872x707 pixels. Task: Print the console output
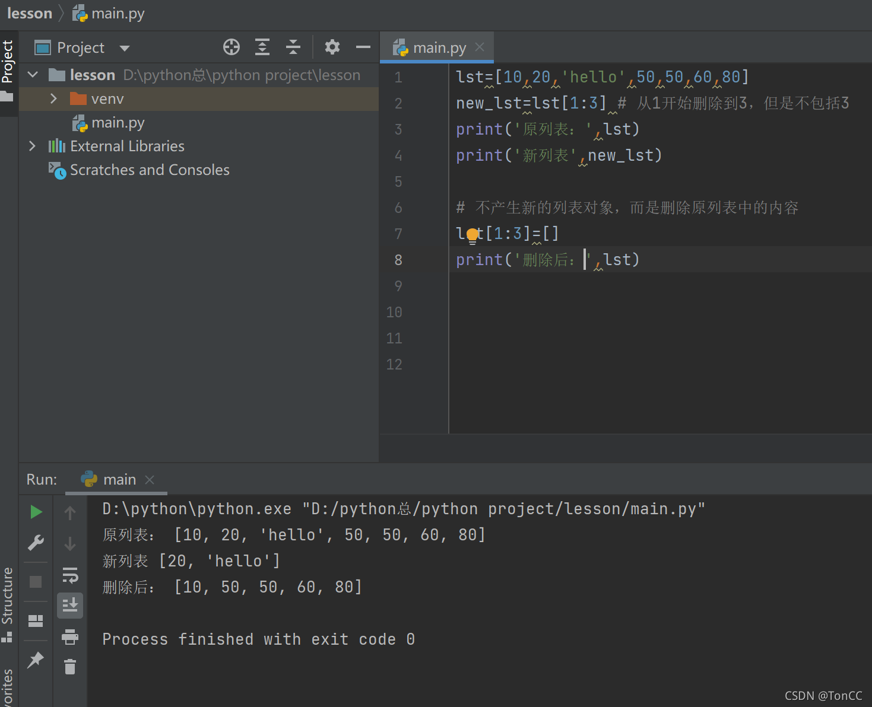70,636
